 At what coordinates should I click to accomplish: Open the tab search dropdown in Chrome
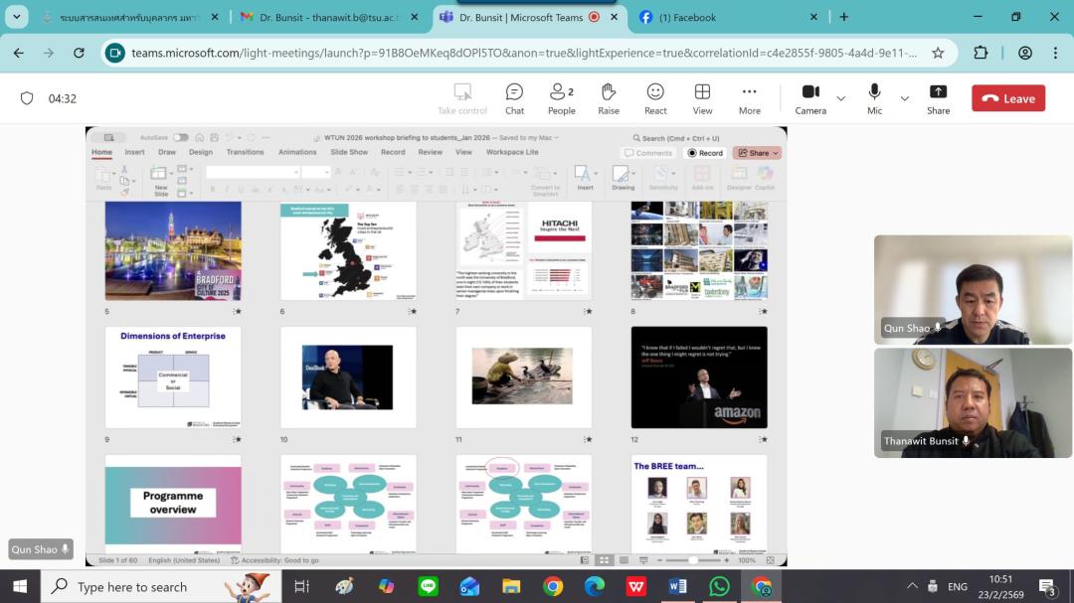coord(17,17)
